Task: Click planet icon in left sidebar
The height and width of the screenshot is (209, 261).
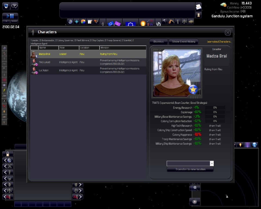Action: (x=4, y=48)
